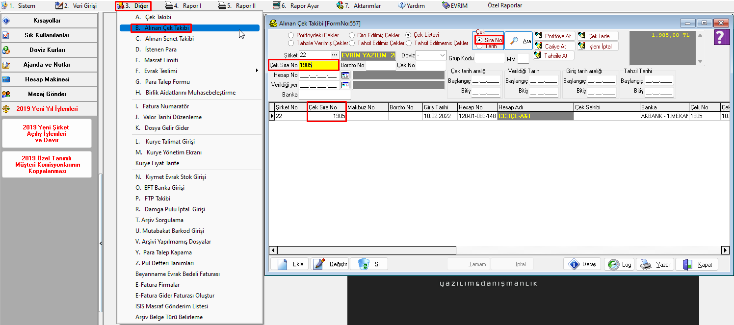
Task: Choose Tarih radio under Çek group
Action: [x=479, y=47]
